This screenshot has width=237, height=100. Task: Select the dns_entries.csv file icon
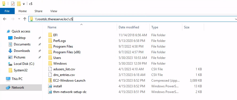[50, 75]
